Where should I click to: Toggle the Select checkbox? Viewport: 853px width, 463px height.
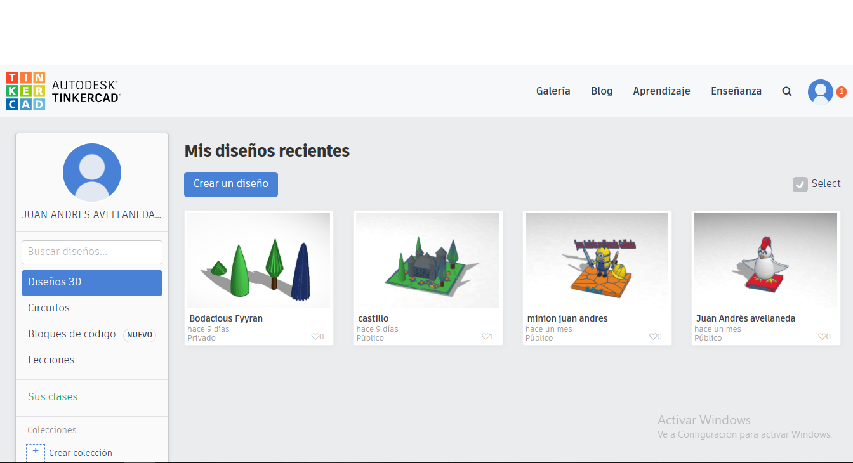click(x=800, y=184)
